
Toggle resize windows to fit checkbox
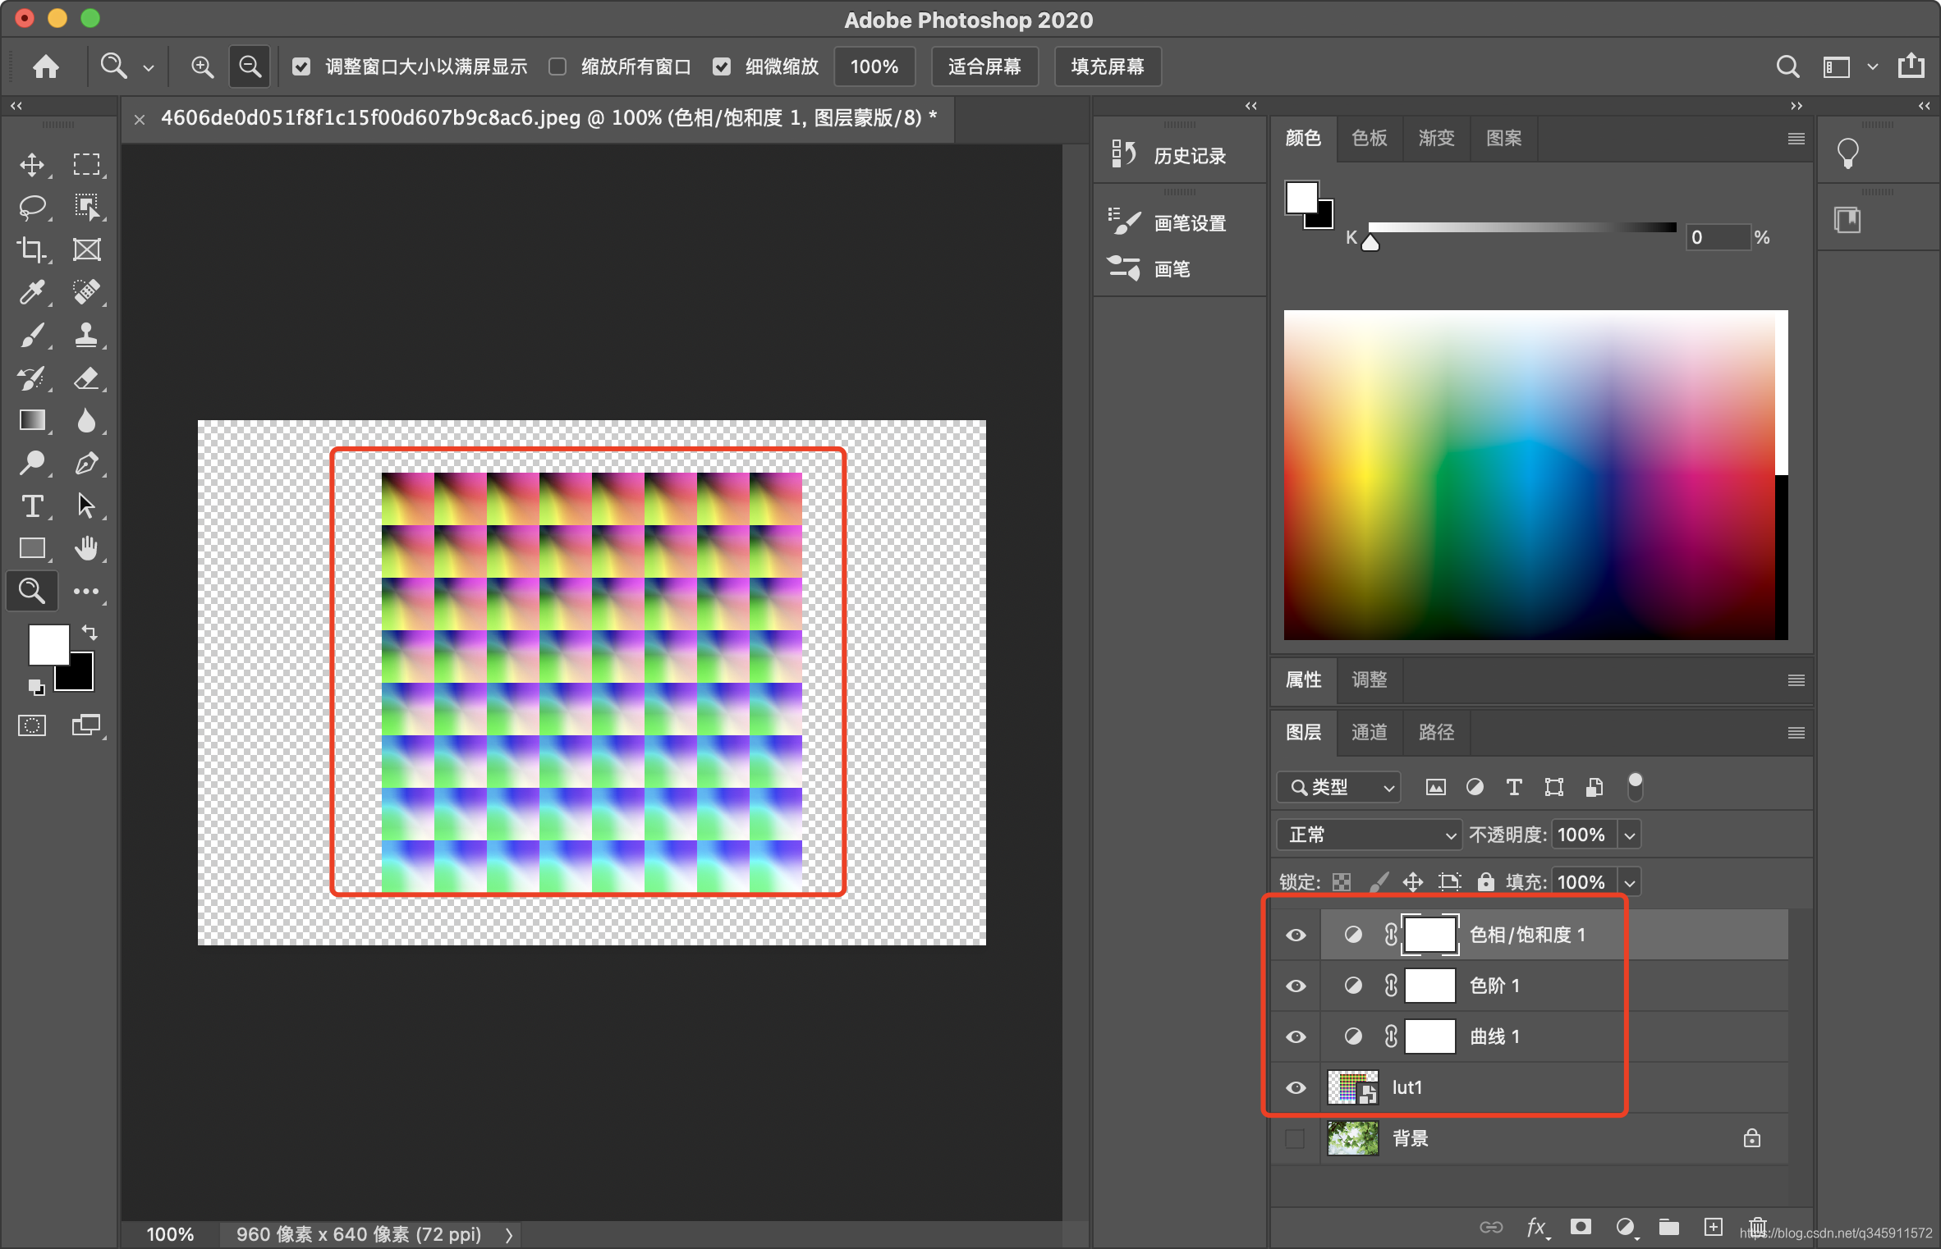tap(301, 66)
